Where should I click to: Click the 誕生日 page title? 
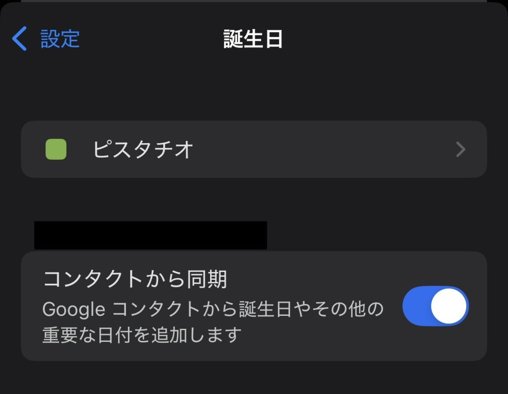coord(253,39)
